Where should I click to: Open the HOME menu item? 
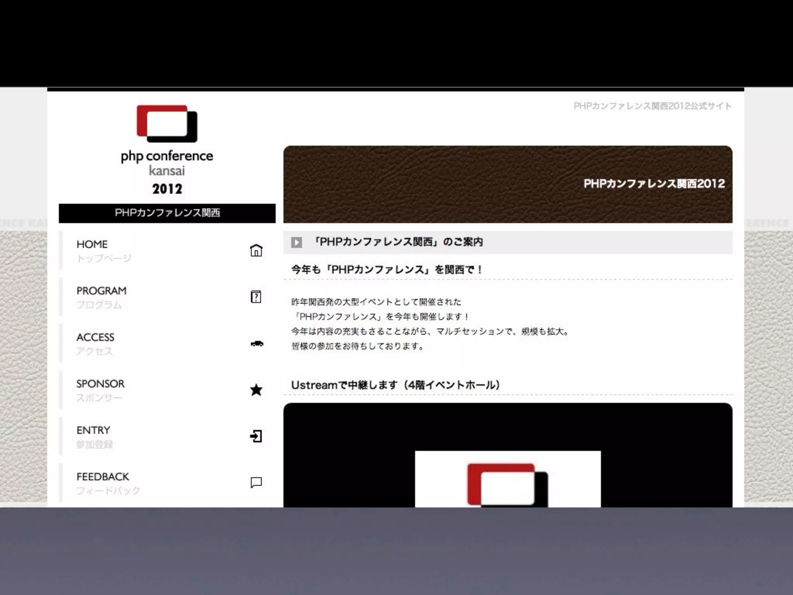click(92, 244)
